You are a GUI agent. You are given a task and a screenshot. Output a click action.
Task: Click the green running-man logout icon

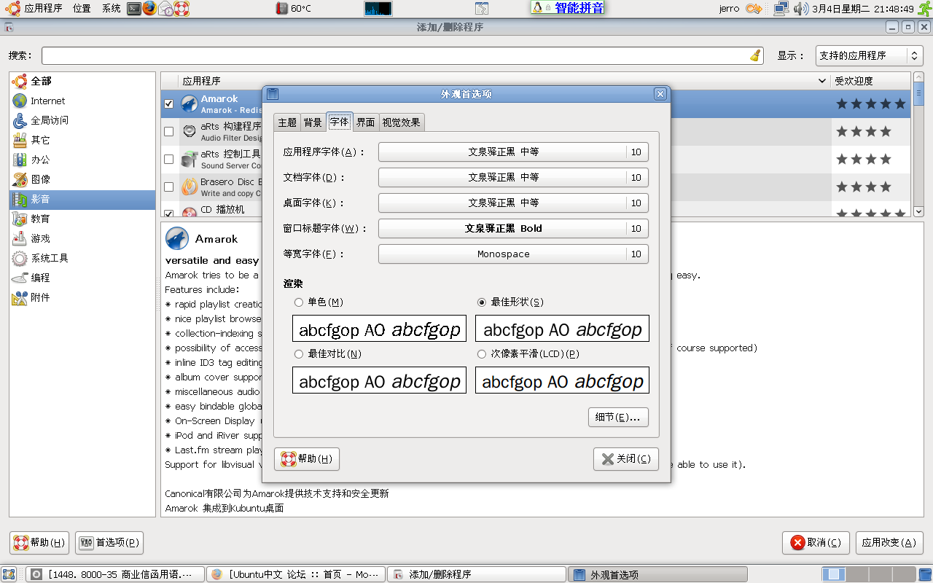click(924, 9)
